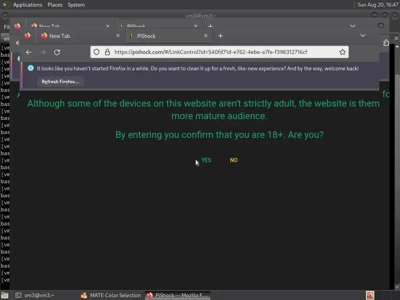The height and width of the screenshot is (300, 400).
Task: Click the address bar URL field
Action: click(220, 52)
